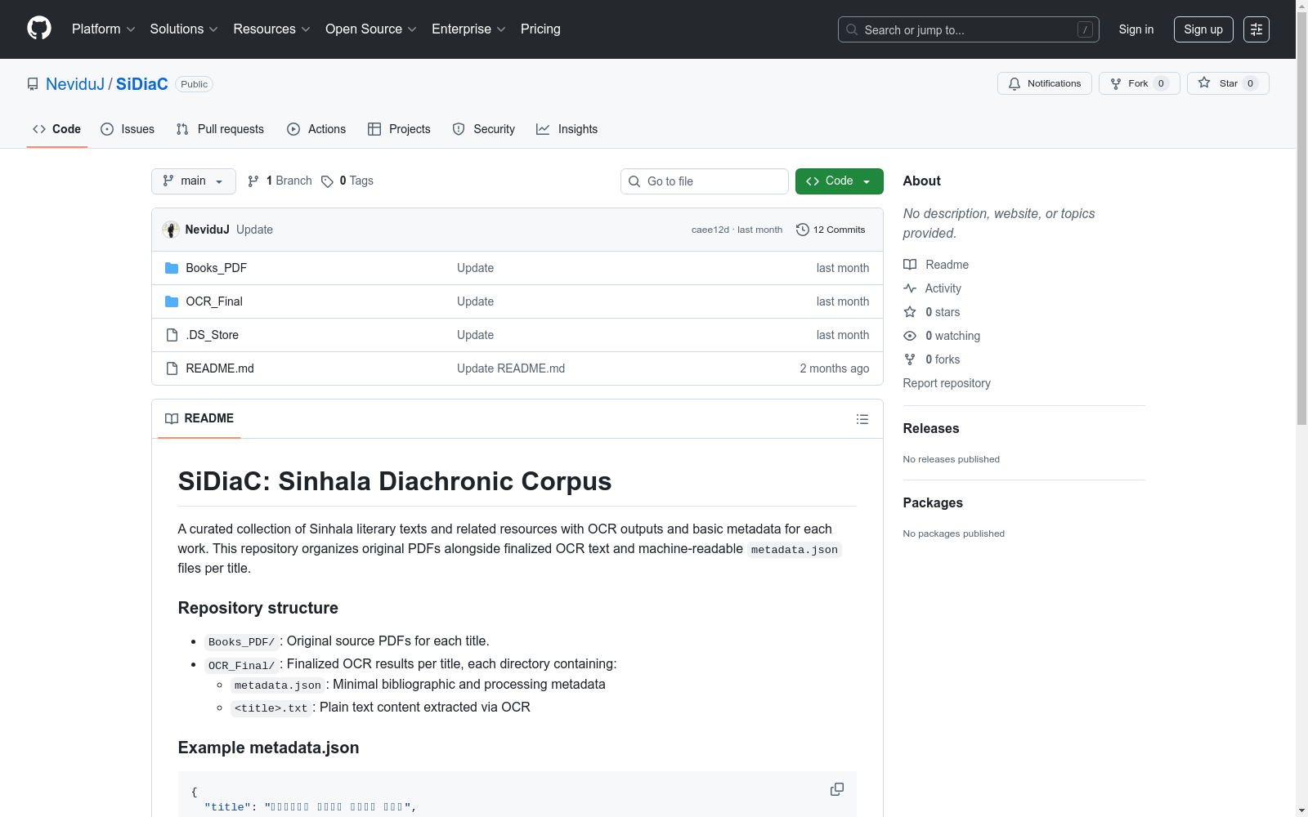Open the README outline icon
The width and height of the screenshot is (1308, 817).
pyautogui.click(x=862, y=419)
